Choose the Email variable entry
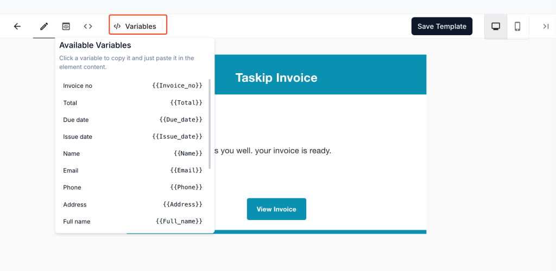The image size is (556, 271). [132, 171]
